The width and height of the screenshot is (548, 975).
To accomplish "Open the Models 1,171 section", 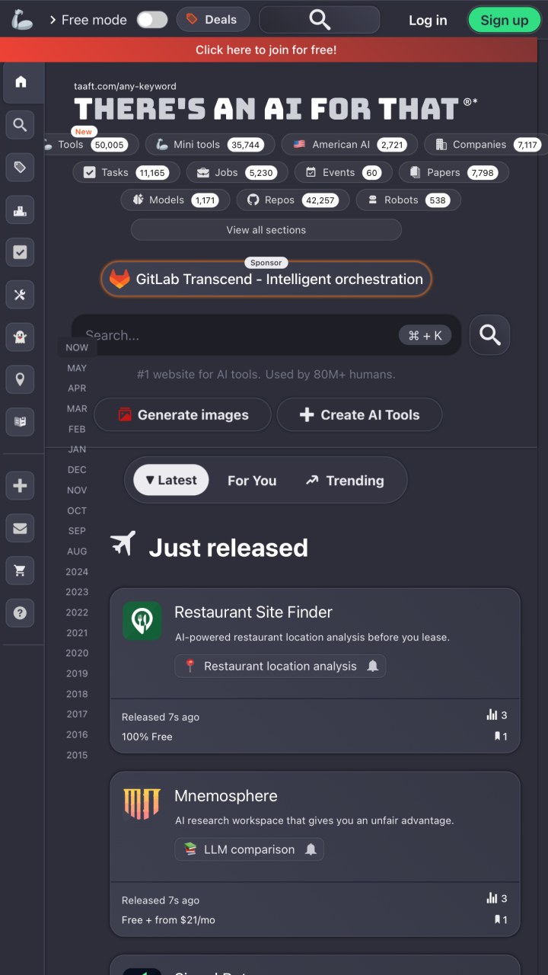I will (175, 200).
